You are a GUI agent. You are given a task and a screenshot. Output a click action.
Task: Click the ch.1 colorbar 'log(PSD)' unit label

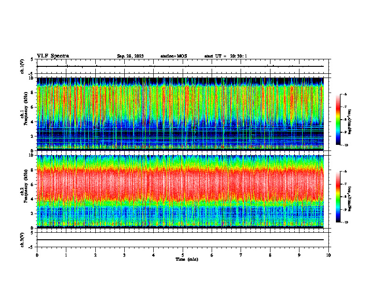tap(350, 122)
